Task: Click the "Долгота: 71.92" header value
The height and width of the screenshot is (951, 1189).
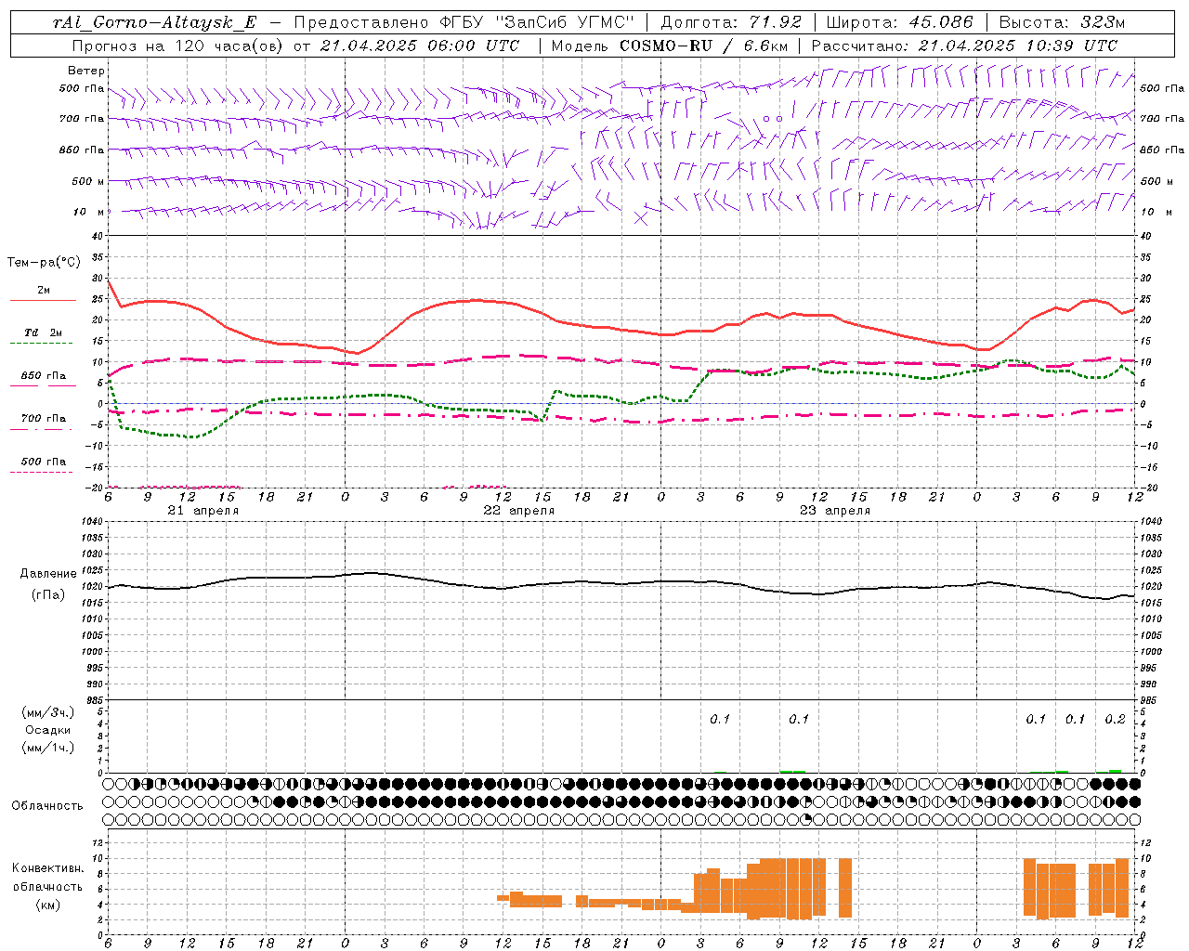Action: pyautogui.click(x=731, y=22)
